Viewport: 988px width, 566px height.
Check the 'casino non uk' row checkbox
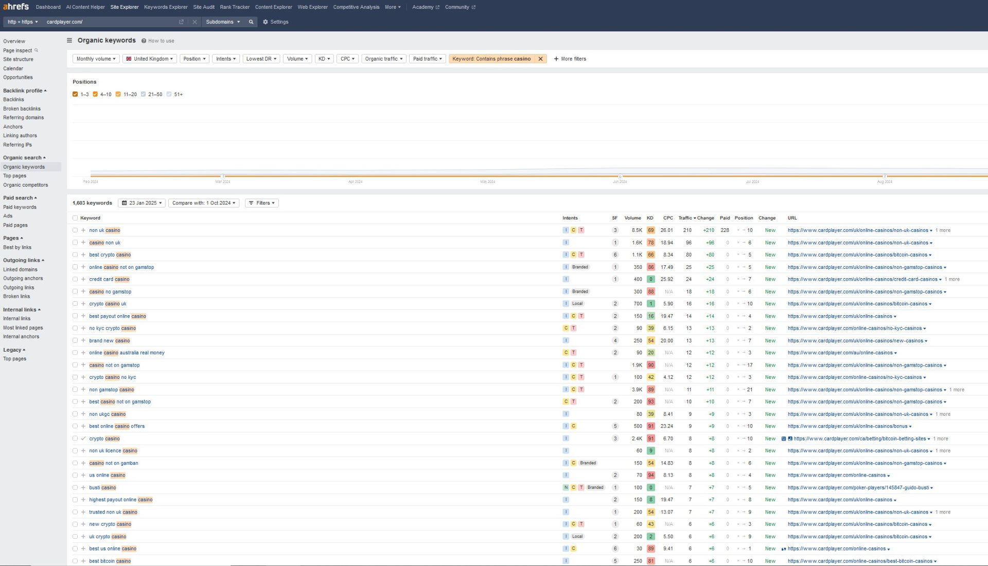(75, 243)
